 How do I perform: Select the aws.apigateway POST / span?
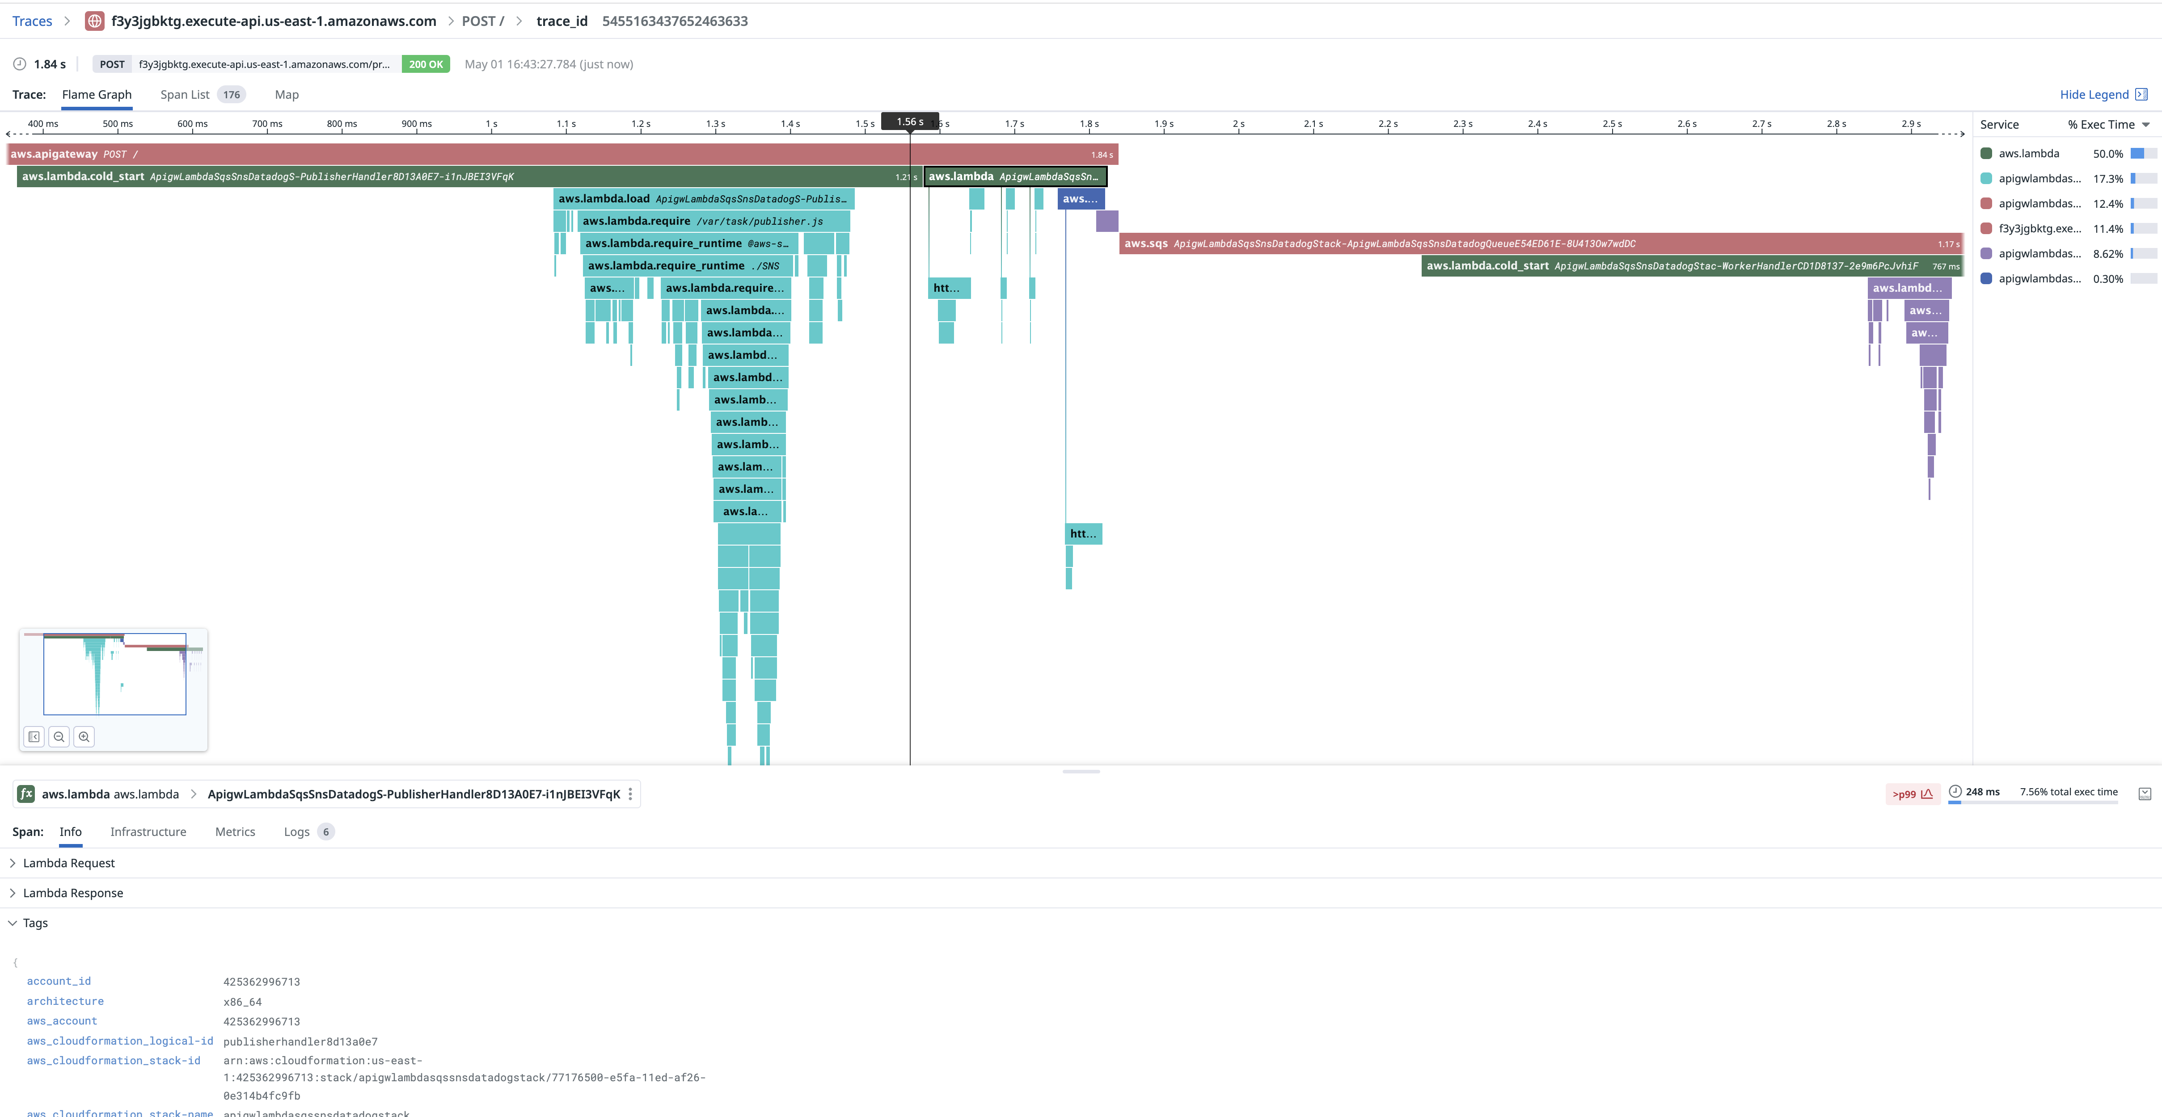click(x=562, y=154)
